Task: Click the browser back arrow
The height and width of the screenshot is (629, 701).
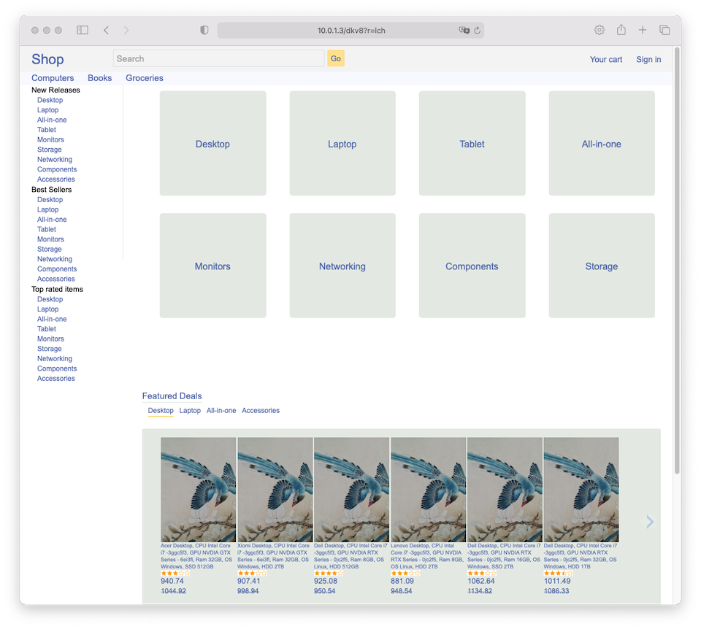Action: (107, 30)
